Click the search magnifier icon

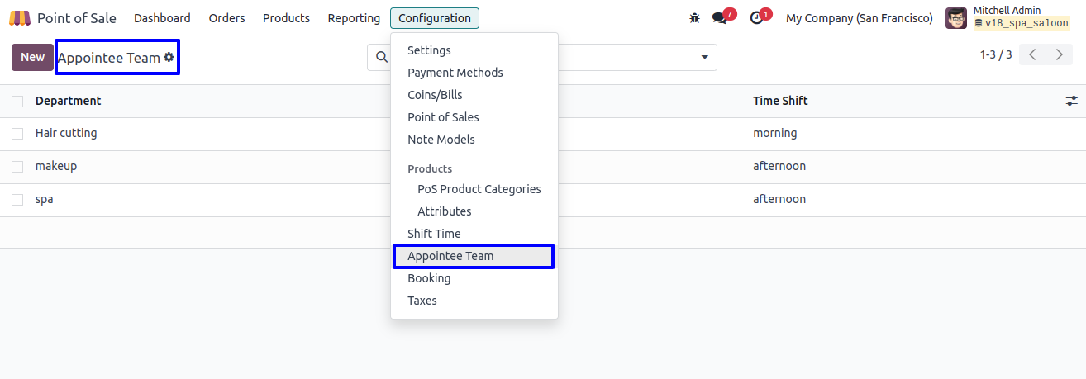pos(381,57)
